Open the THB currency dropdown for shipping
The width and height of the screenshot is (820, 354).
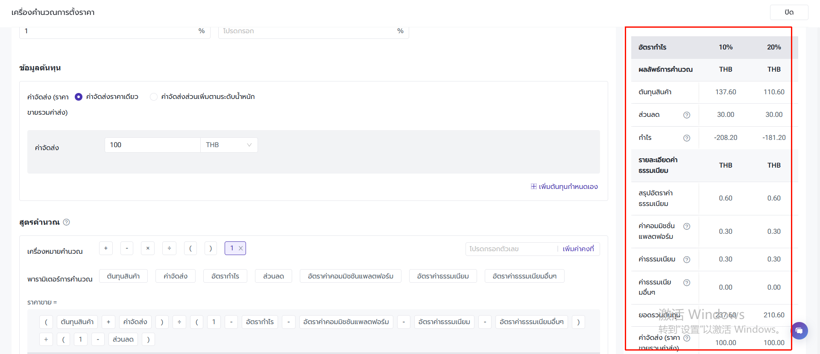[x=229, y=145]
